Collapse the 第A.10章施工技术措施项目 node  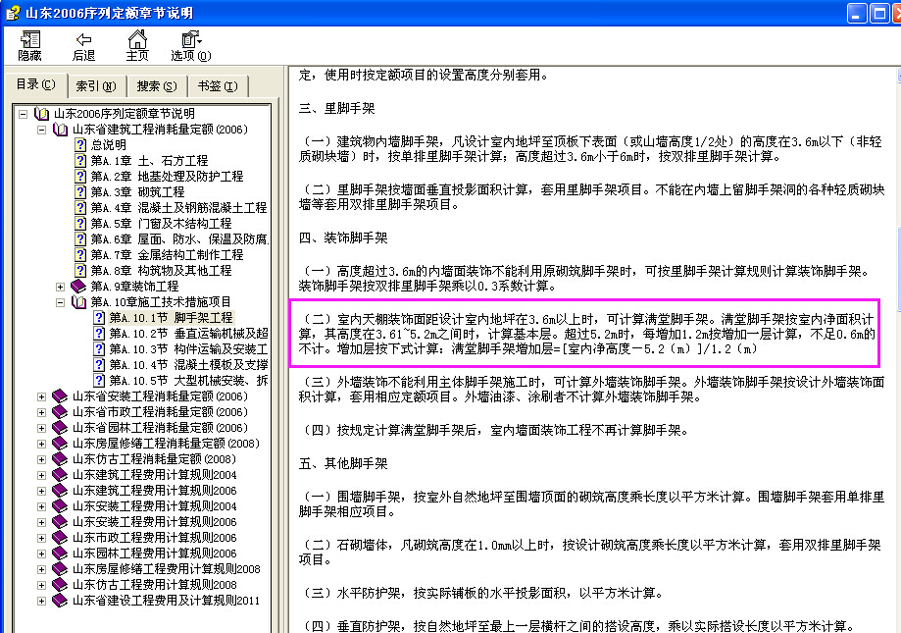click(60, 302)
